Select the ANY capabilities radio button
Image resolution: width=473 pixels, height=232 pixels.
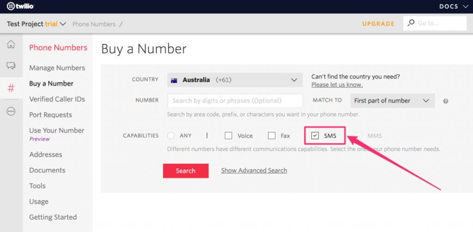pos(171,136)
